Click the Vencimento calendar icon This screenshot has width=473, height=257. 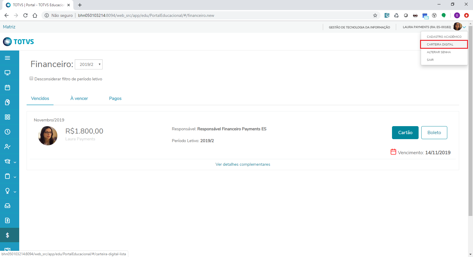[x=393, y=152]
